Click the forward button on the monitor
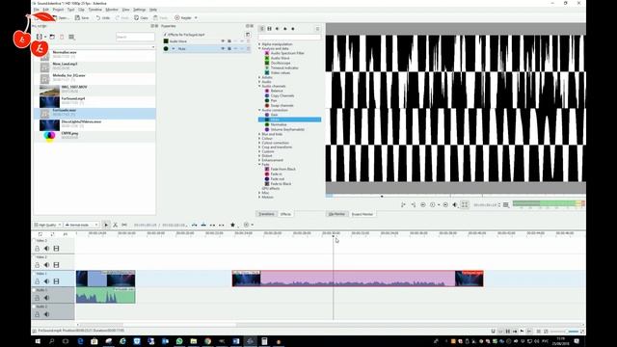The height and width of the screenshot is (347, 617). (x=445, y=205)
